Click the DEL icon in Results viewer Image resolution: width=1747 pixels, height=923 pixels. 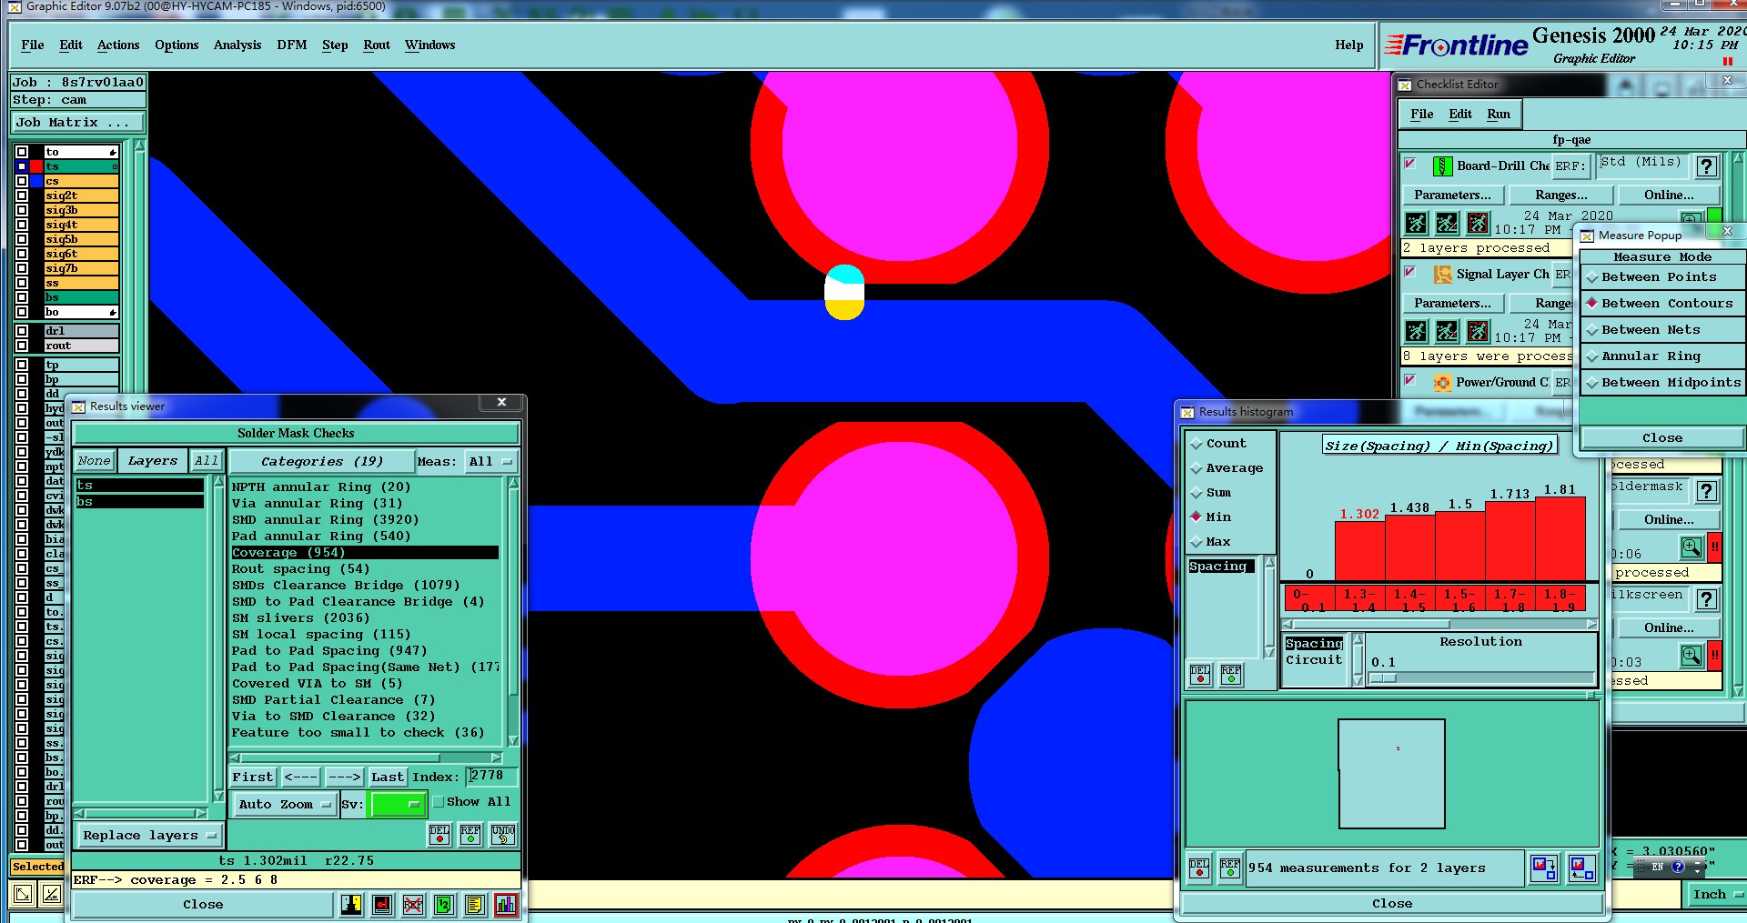click(439, 834)
